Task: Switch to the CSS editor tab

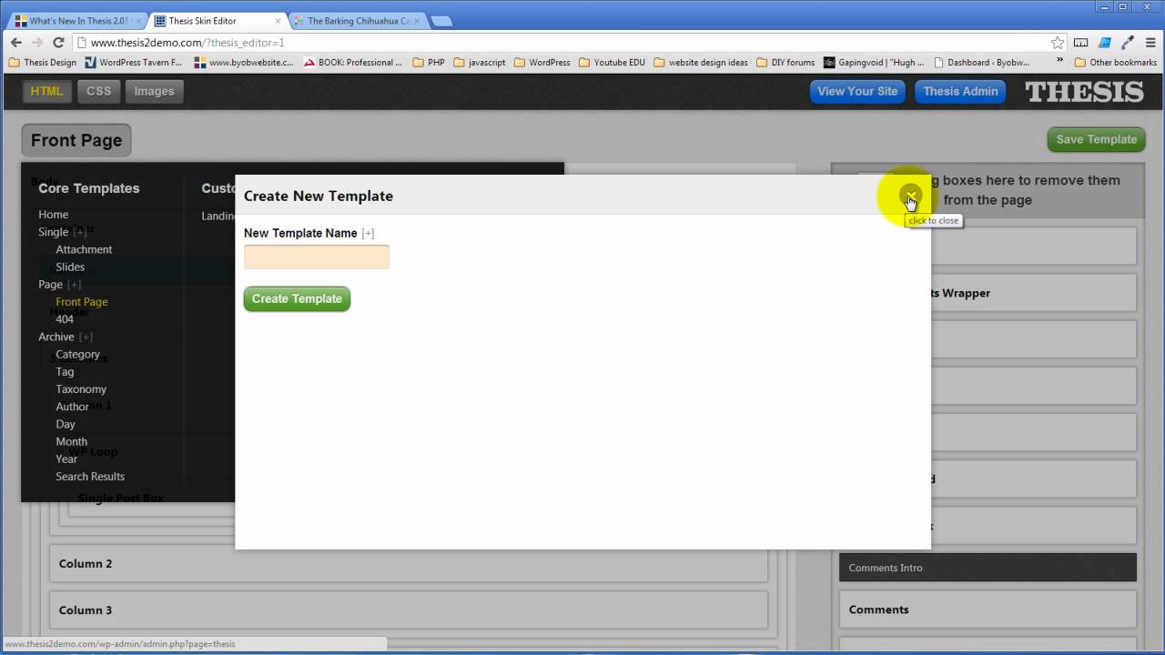Action: pyautogui.click(x=98, y=91)
